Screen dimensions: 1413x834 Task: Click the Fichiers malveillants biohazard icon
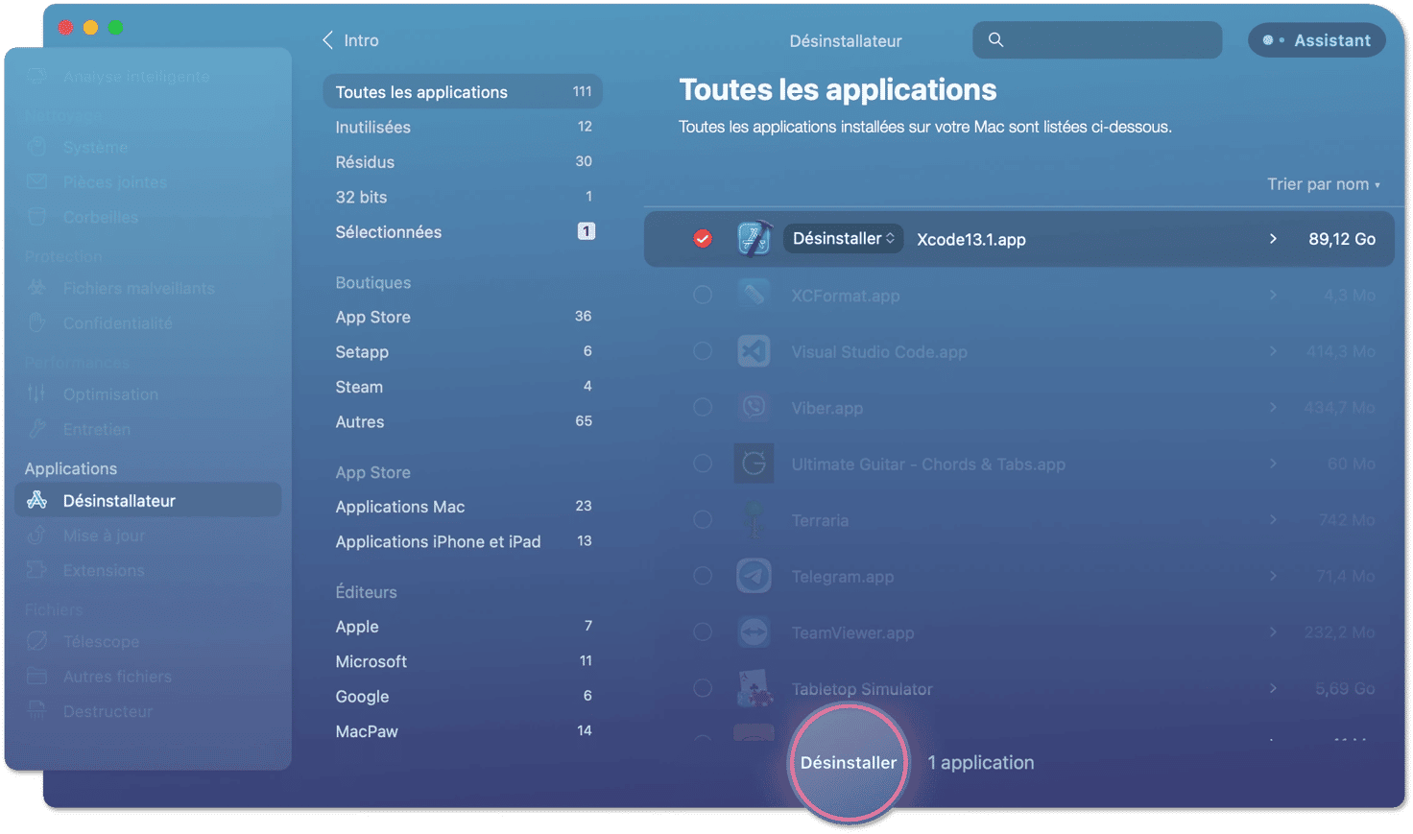click(36, 288)
